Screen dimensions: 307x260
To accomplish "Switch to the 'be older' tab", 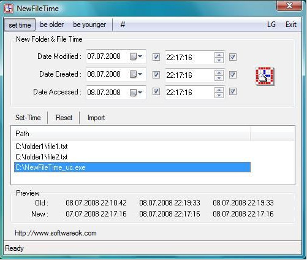I will 51,25.
